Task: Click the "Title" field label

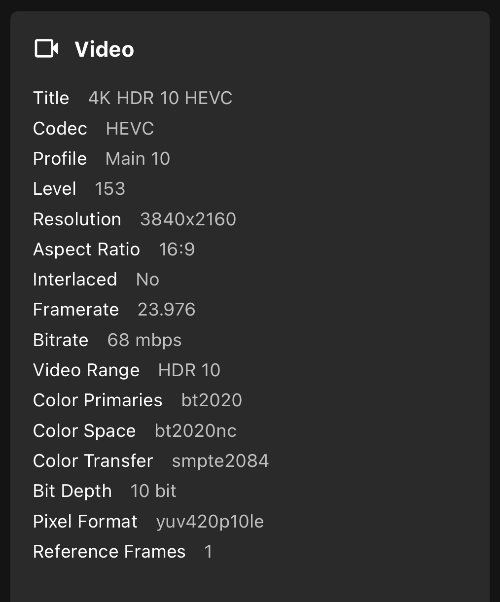Action: coord(51,98)
